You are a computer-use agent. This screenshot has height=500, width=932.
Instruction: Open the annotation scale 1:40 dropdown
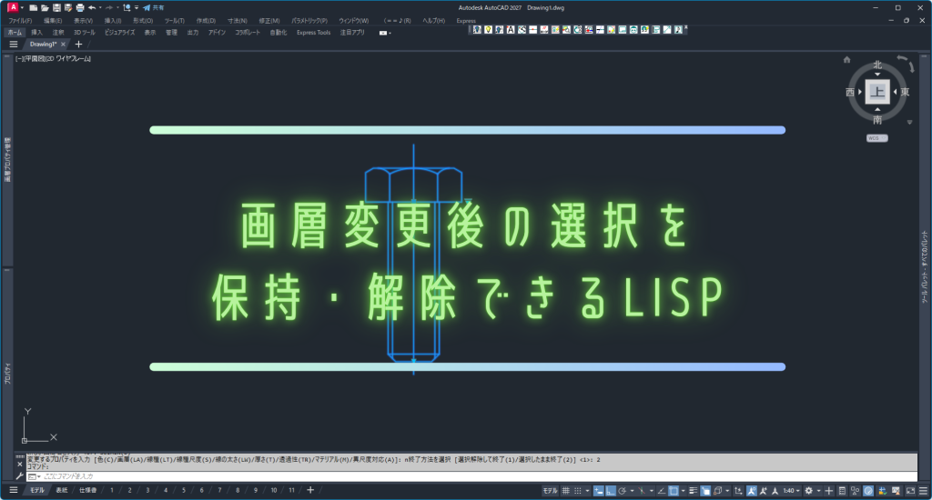789,490
